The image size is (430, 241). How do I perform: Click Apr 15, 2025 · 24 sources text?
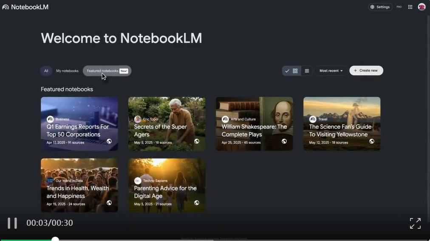click(x=66, y=204)
